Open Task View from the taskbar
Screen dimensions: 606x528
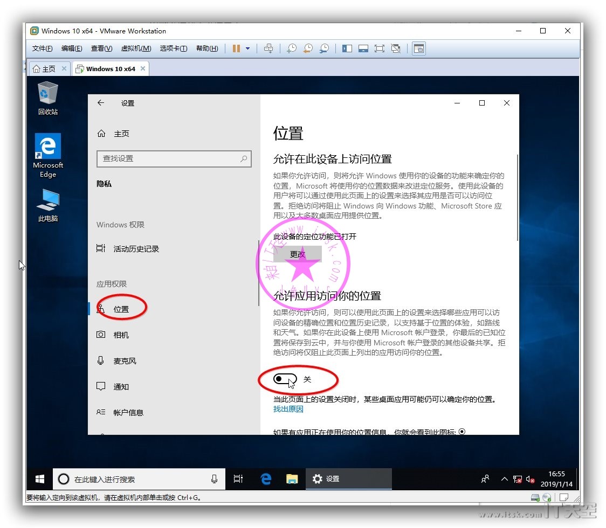tap(238, 479)
